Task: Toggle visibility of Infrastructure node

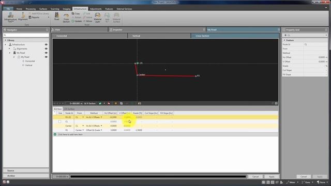Action: tap(46, 44)
